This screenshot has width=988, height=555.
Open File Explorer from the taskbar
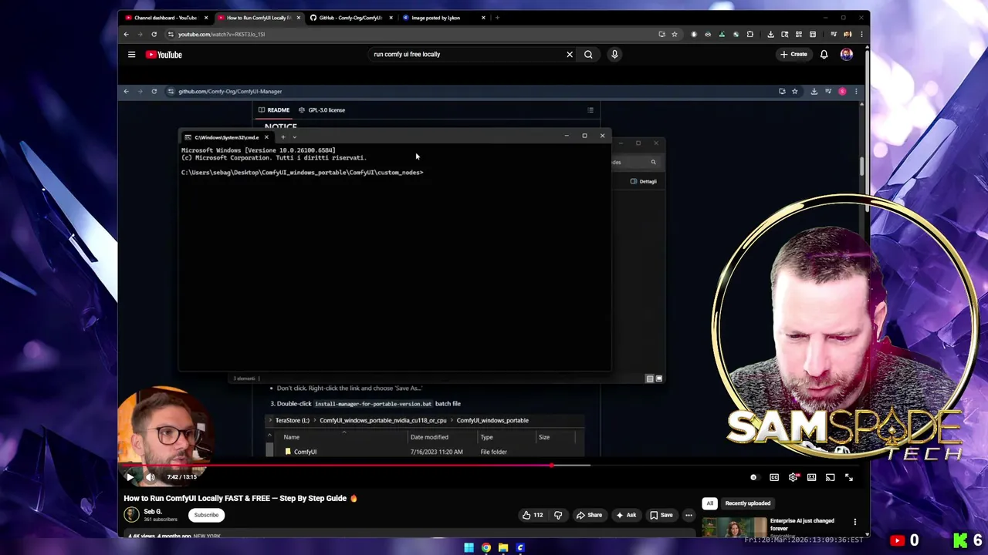coord(502,548)
